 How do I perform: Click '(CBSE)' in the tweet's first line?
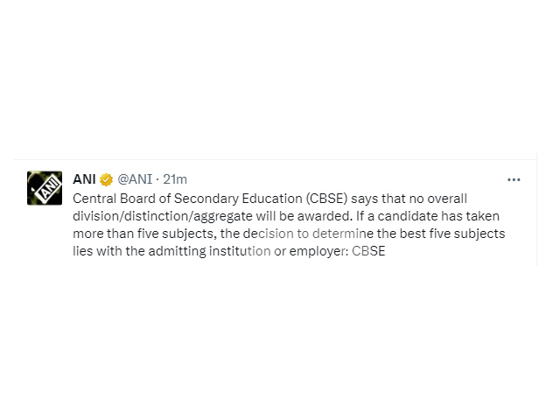click(326, 199)
